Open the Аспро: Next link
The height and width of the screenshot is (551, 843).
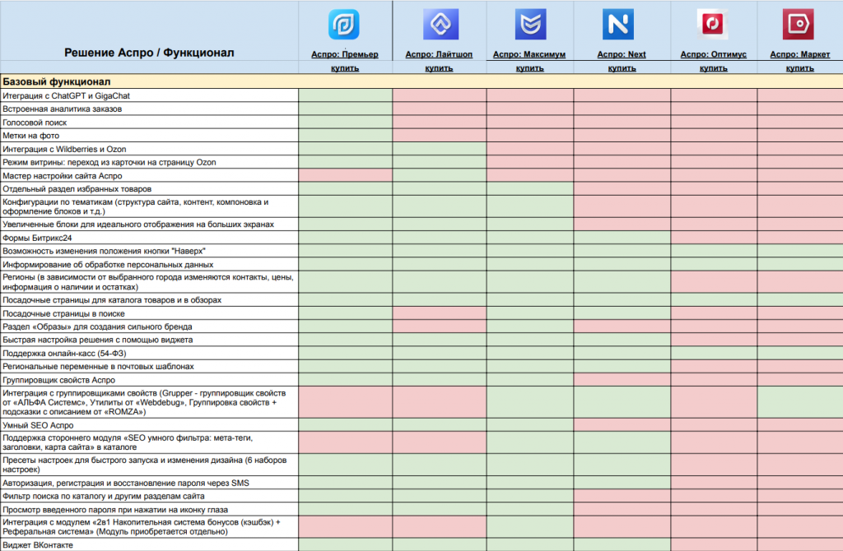622,54
